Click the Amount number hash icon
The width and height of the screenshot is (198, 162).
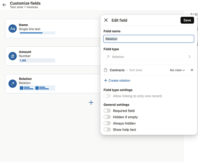pos(13,56)
